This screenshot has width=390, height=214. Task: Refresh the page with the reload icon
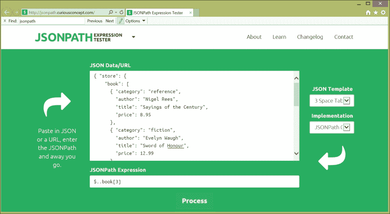pyautogui.click(x=121, y=12)
